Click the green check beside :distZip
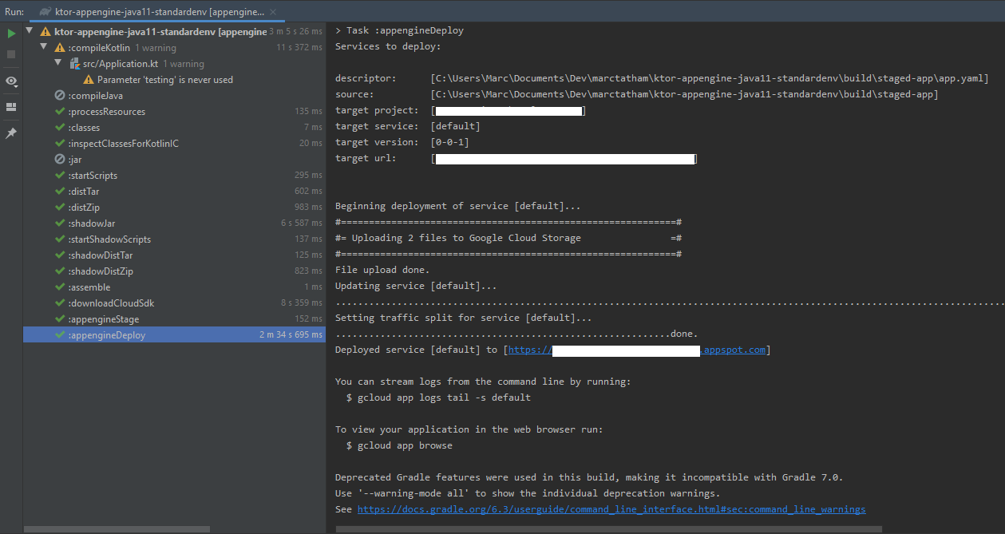1005x534 pixels. pos(60,208)
